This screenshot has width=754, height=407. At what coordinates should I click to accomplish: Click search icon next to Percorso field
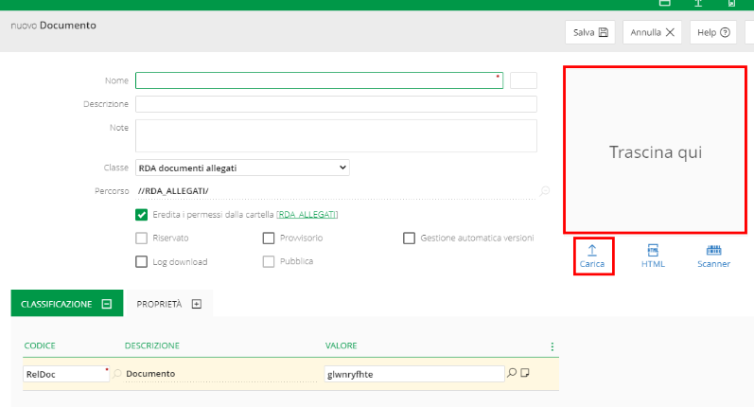coord(545,191)
